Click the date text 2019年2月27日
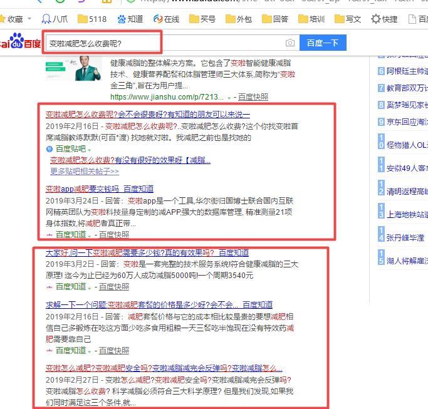This screenshot has width=428, height=409. point(72,380)
